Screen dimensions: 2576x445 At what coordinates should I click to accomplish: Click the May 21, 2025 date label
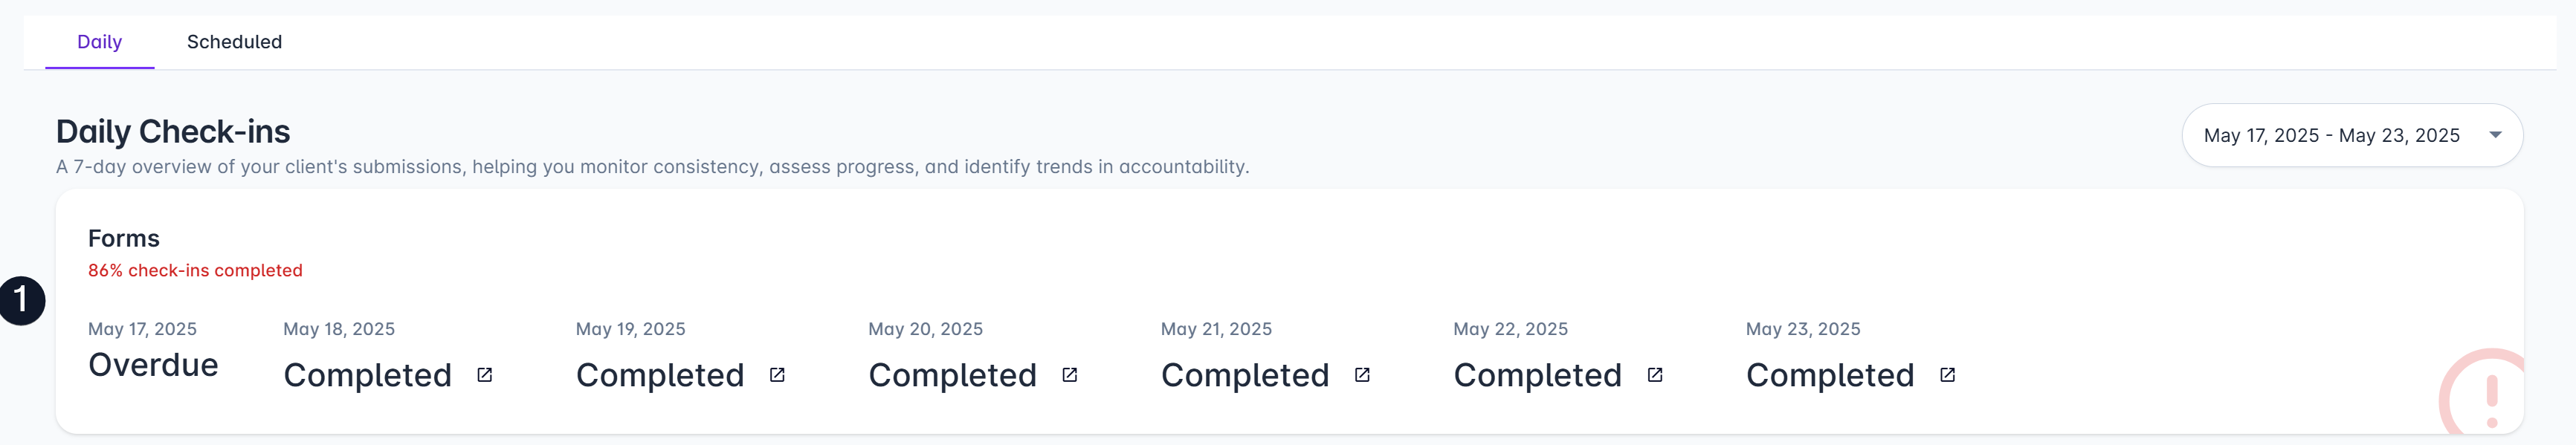pos(1216,329)
